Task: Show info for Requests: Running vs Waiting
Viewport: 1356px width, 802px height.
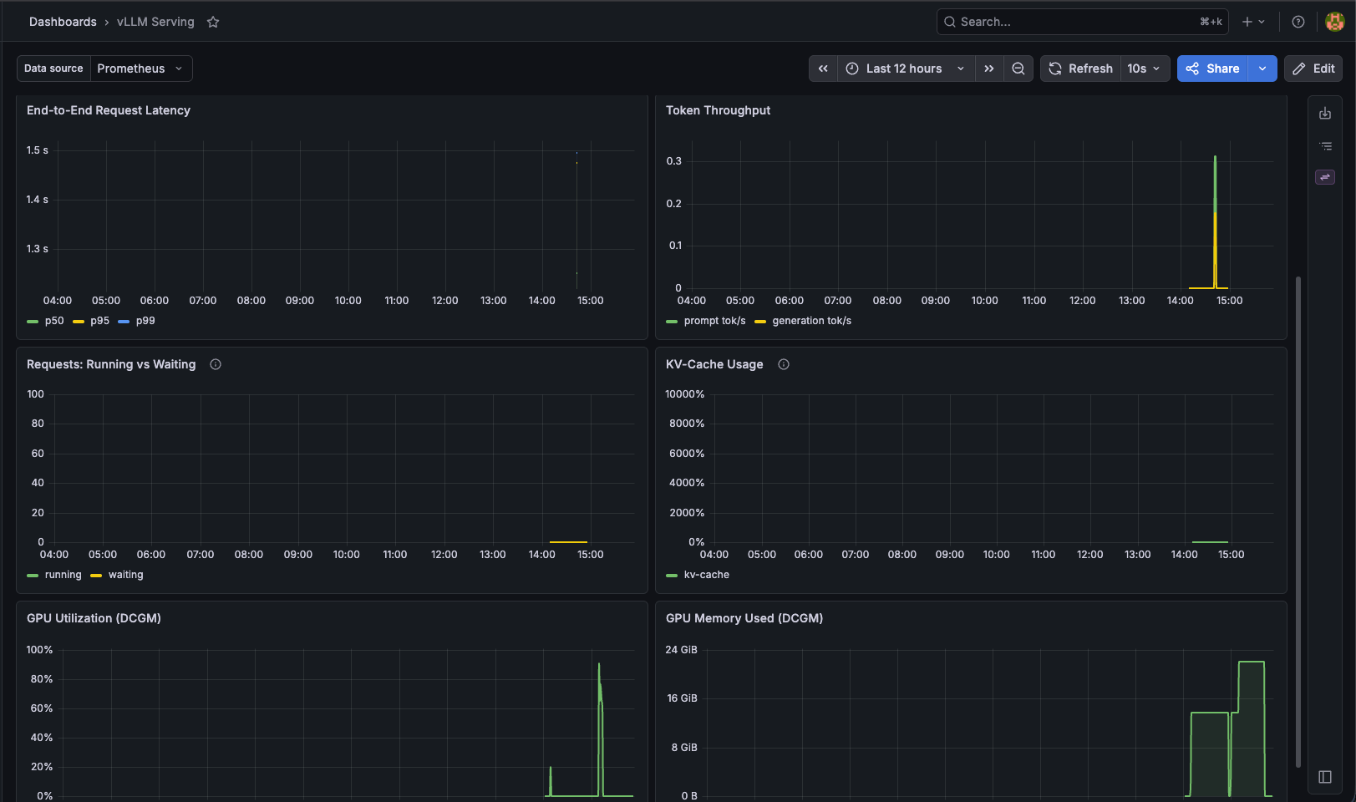Action: (216, 364)
